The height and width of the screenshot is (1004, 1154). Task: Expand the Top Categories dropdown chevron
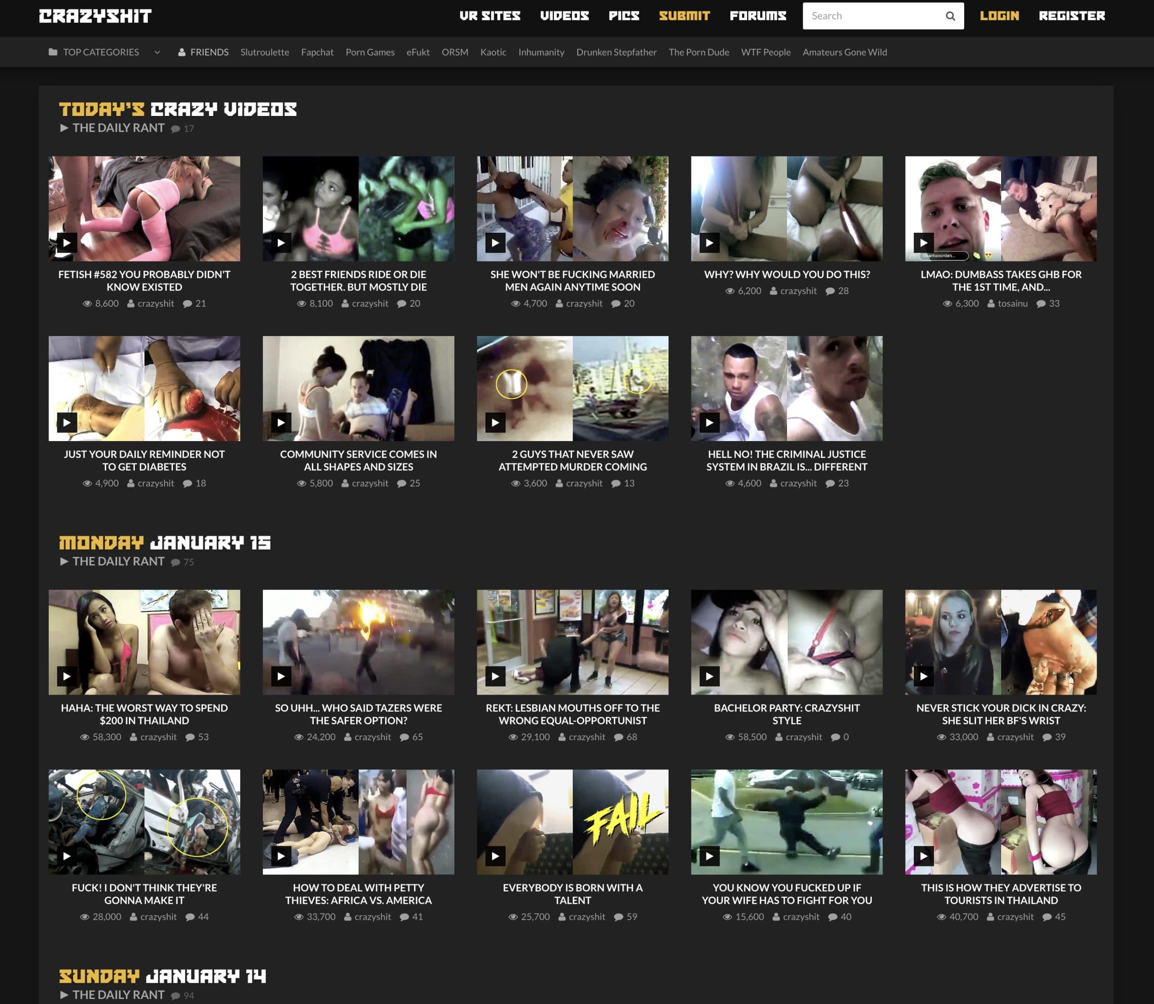[157, 52]
